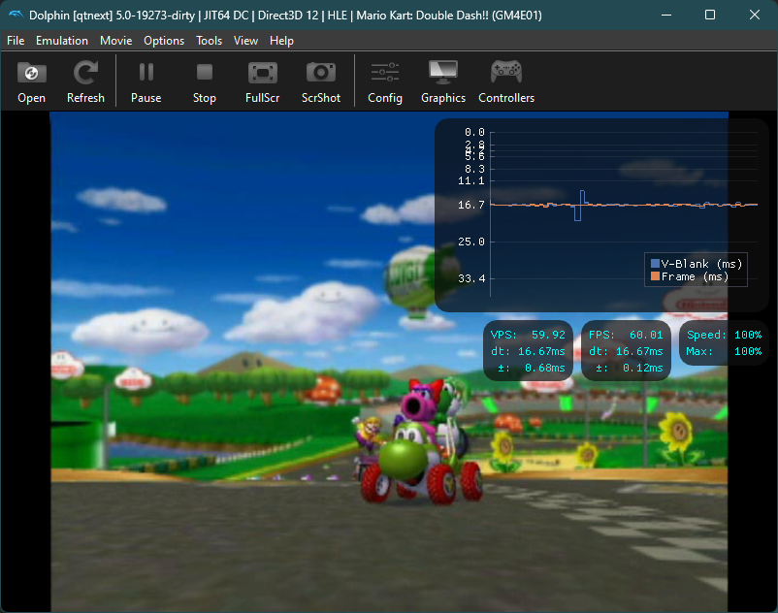Maximize the Dolphin window

[710, 15]
